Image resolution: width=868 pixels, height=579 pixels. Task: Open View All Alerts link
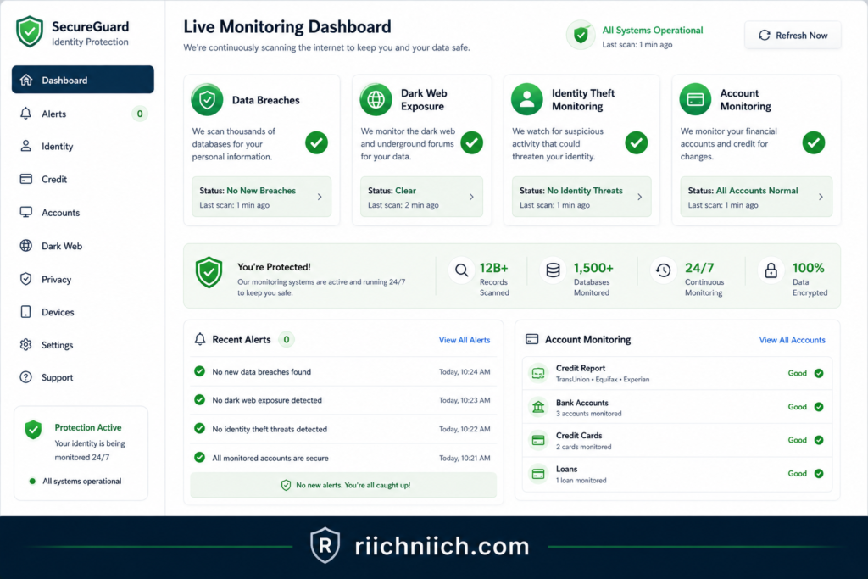point(465,340)
